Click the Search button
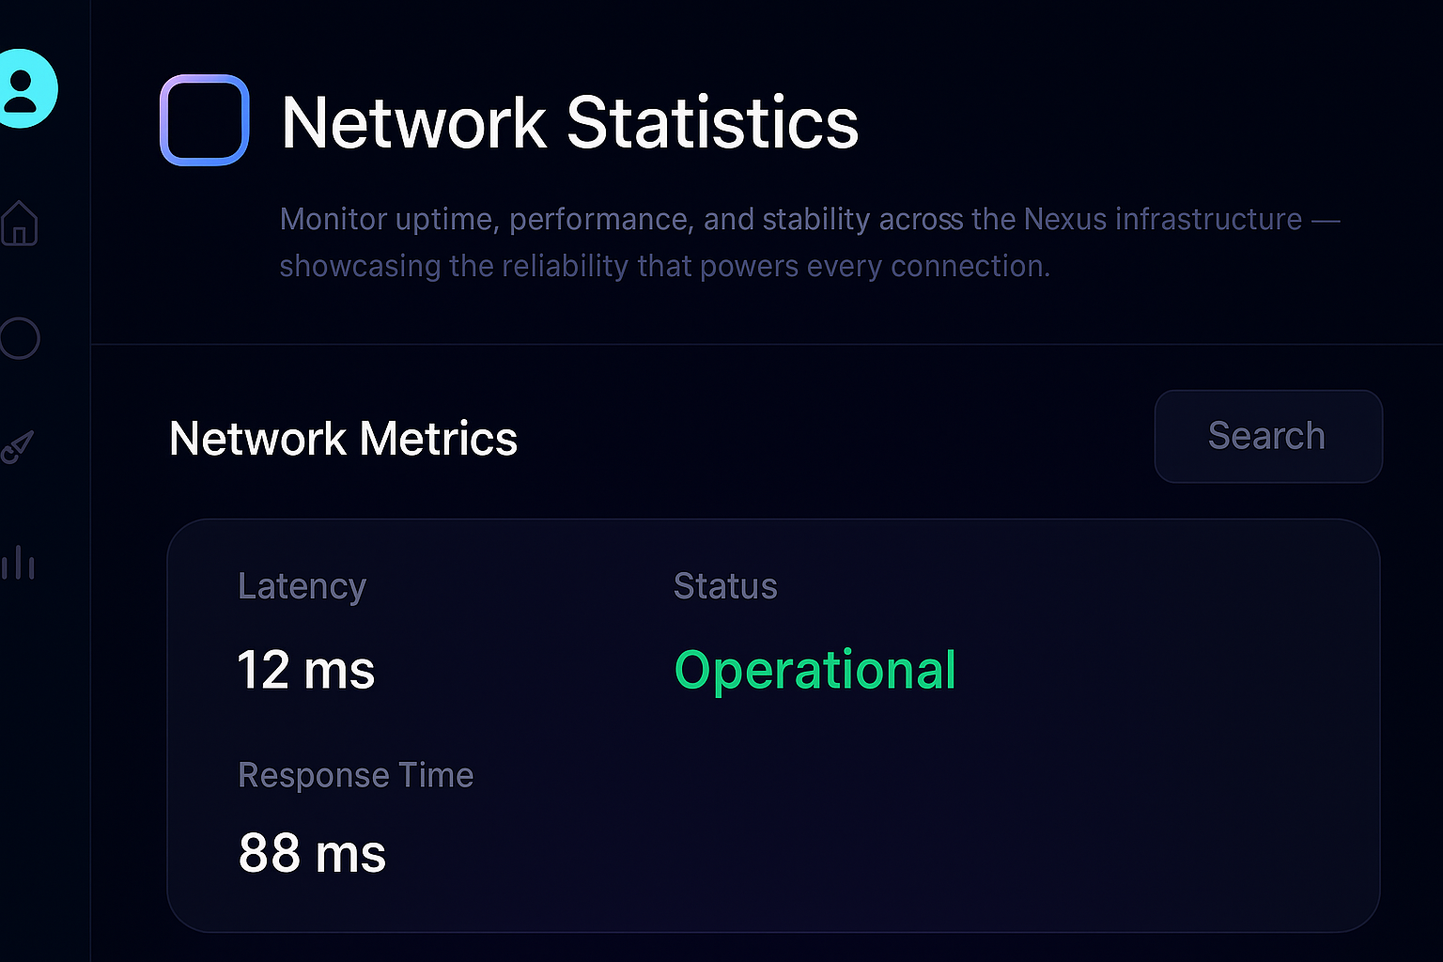This screenshot has height=962, width=1443. pos(1267,436)
